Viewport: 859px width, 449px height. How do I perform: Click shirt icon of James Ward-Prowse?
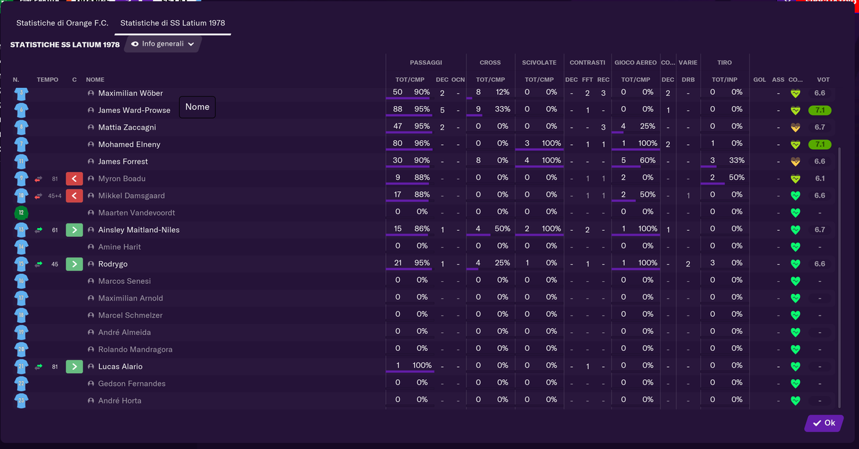point(21,110)
